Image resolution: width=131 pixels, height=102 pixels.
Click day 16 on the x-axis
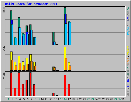coord(65,99)
